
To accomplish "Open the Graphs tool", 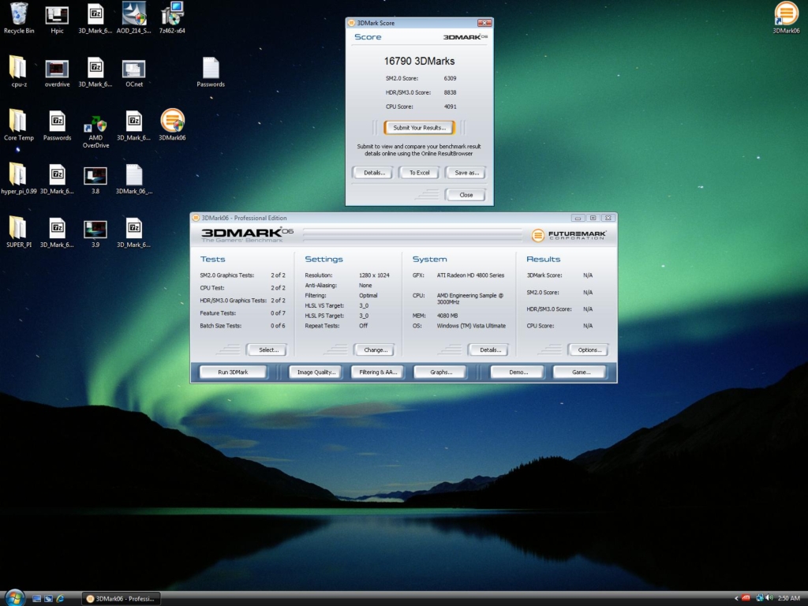I will tap(440, 372).
